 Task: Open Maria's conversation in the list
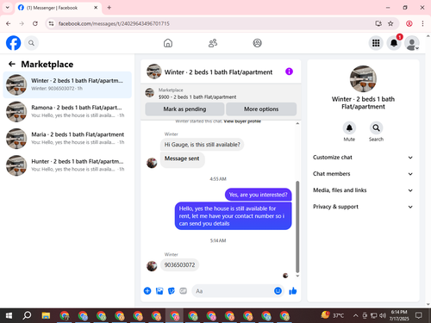click(67, 139)
